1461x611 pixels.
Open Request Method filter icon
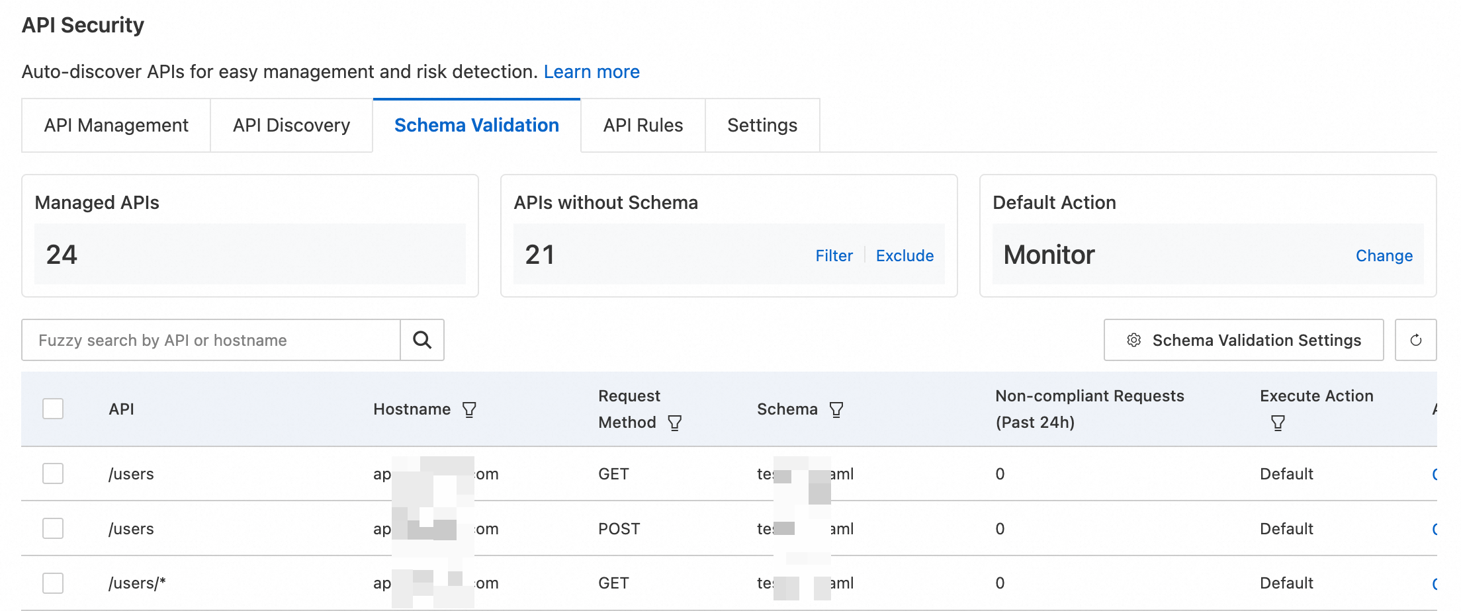tap(675, 423)
